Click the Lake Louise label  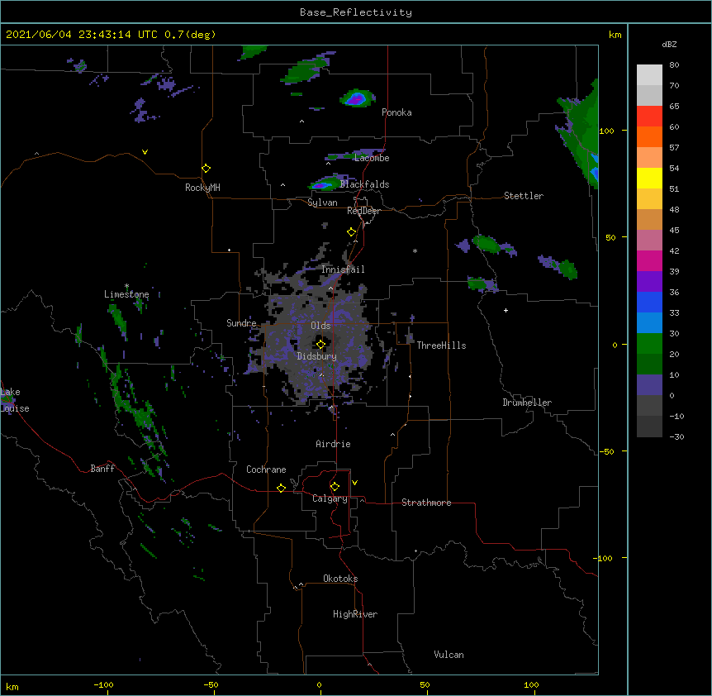pyautogui.click(x=15, y=400)
